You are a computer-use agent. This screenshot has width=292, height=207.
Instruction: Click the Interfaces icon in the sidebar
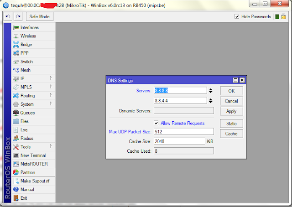click(16, 27)
